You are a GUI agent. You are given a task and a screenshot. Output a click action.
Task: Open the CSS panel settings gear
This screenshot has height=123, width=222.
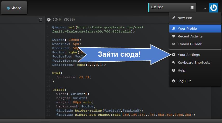(x=48, y=20)
